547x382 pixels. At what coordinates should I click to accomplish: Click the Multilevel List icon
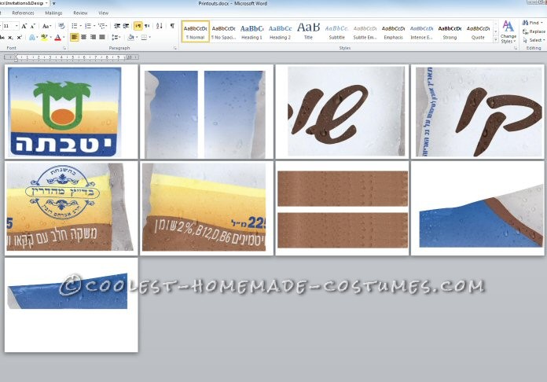101,26
